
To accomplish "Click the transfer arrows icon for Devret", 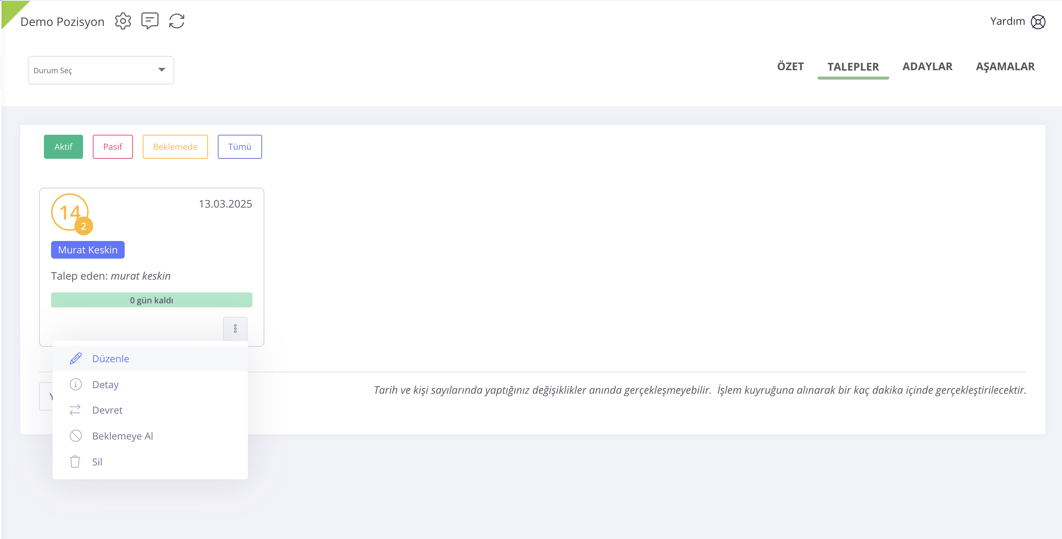I will point(75,410).
